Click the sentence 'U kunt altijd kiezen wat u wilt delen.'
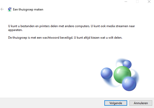 [98, 38]
